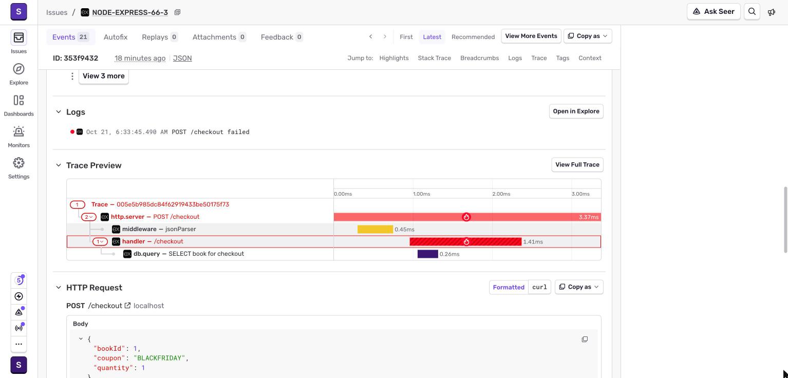Screen dimensions: 788x378
Task: Go to the previous event arrow
Action: coord(370,36)
